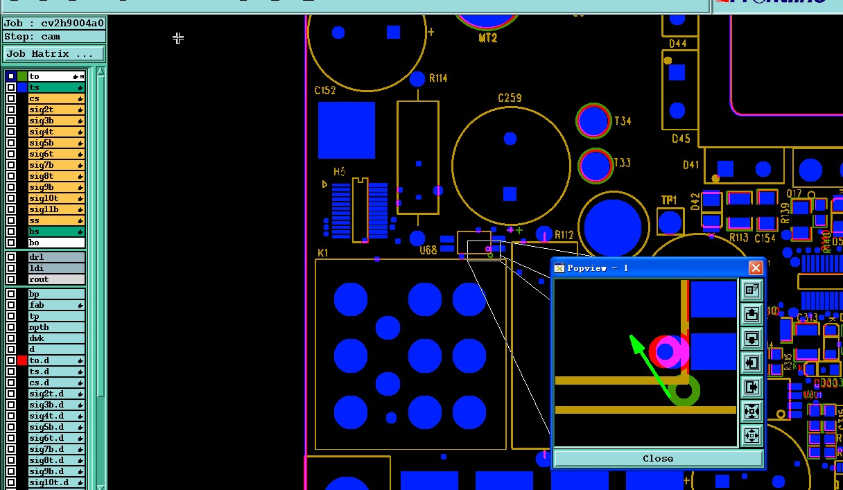Select the bs layer row
The height and width of the screenshot is (490, 843).
(56, 231)
